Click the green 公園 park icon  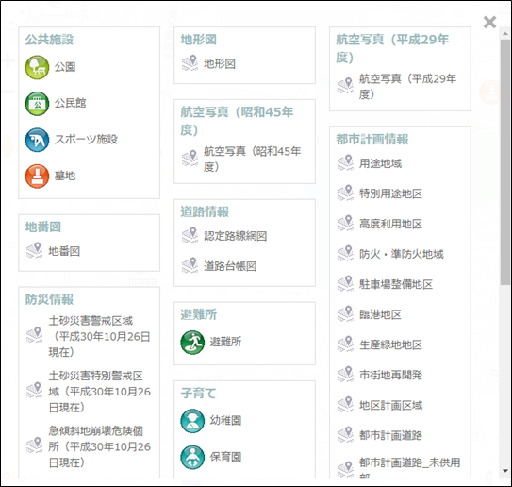[x=37, y=67]
